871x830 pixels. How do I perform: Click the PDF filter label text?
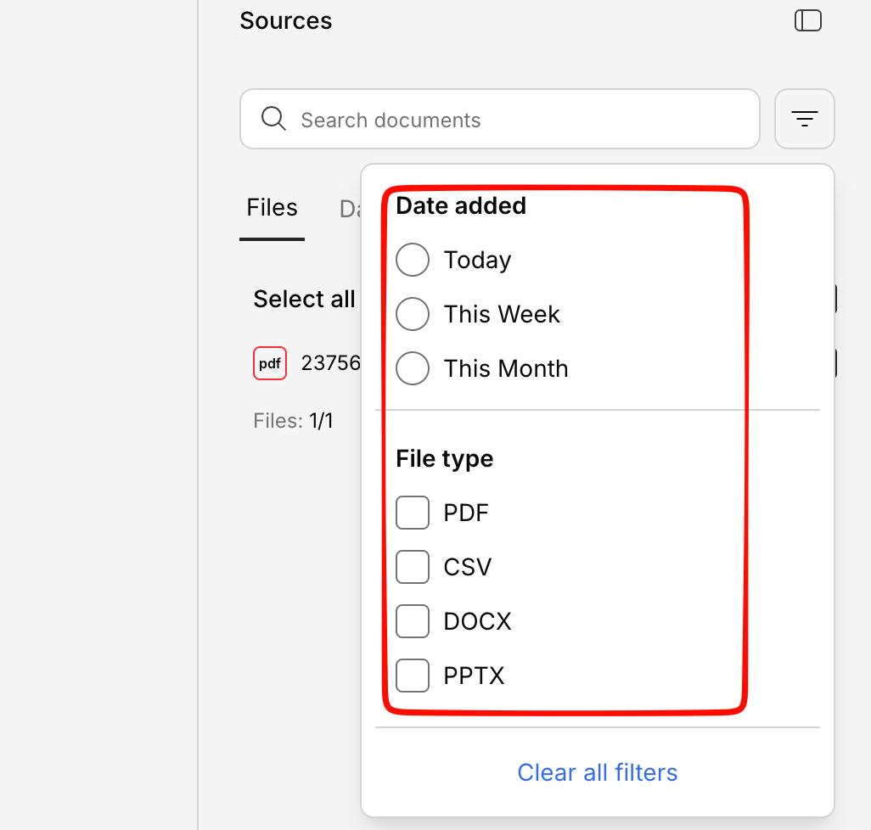point(466,513)
